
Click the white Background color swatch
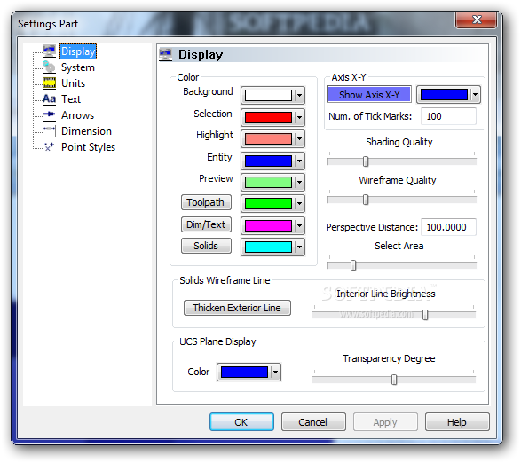(268, 96)
